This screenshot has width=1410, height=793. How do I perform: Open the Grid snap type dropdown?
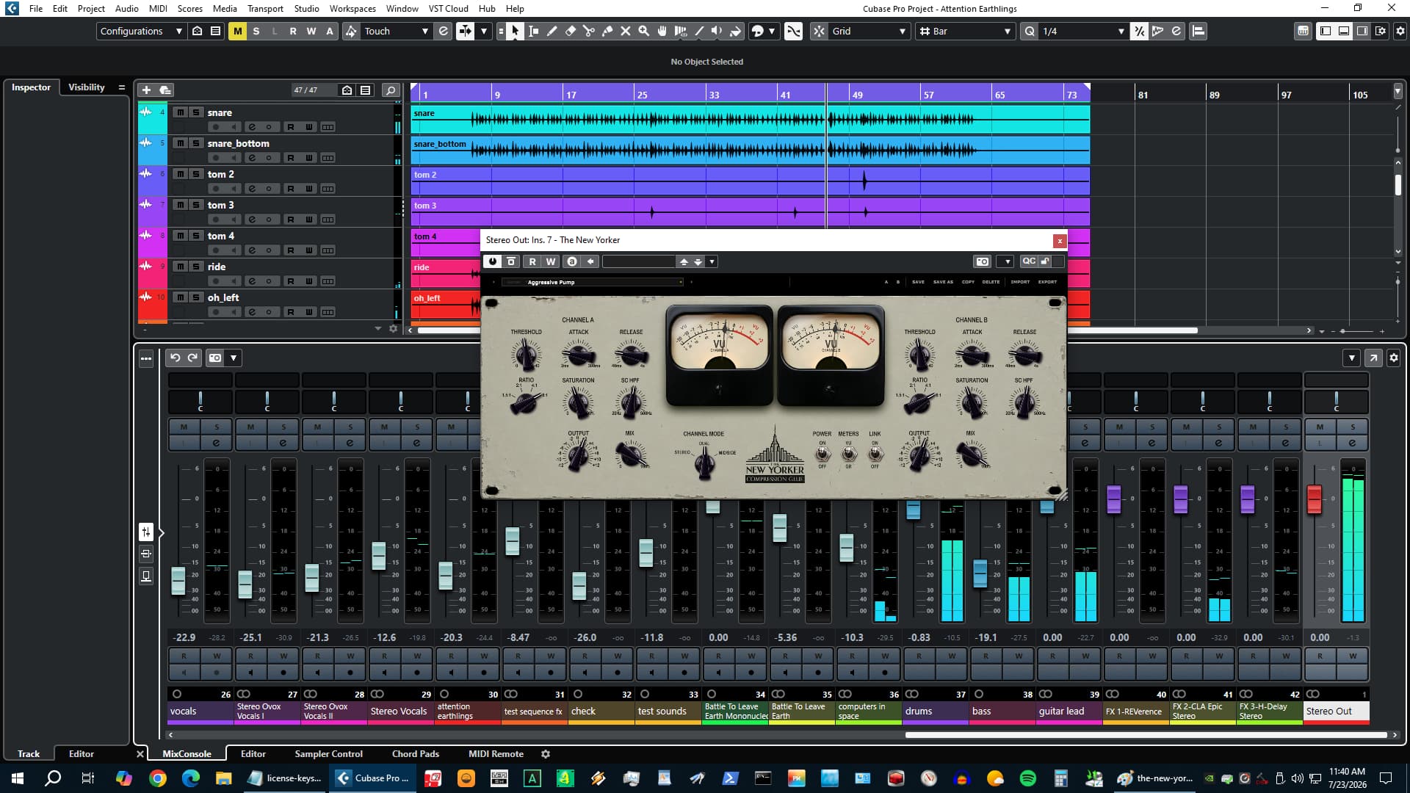(869, 31)
